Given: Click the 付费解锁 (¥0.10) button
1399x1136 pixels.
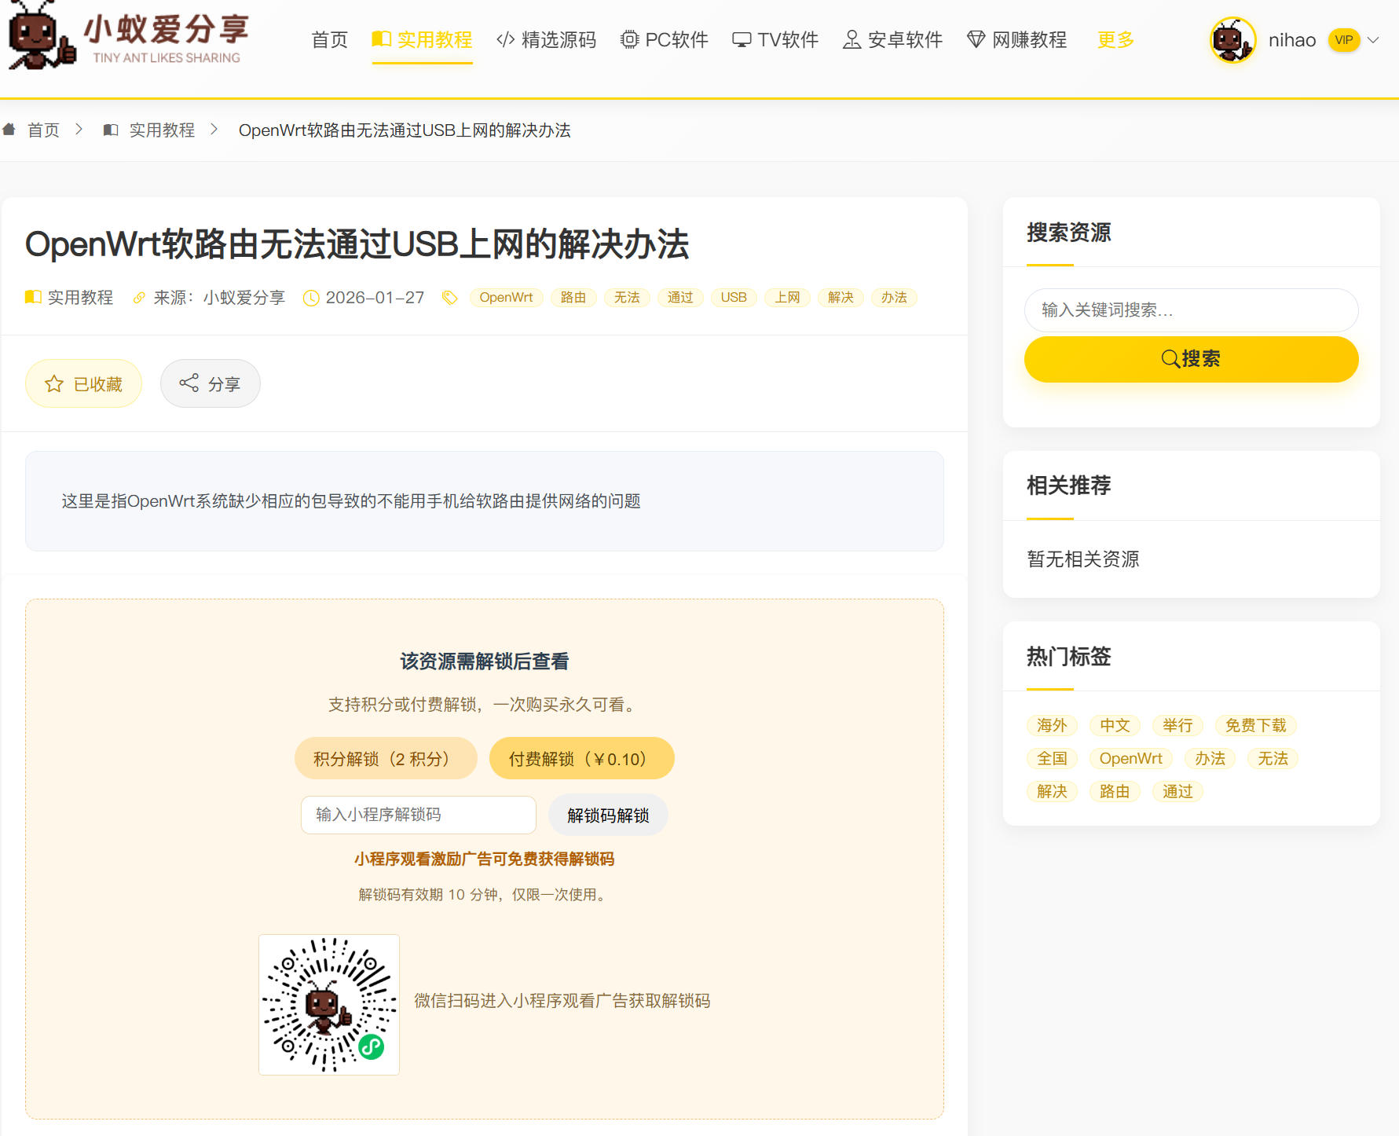Looking at the screenshot, I should pos(581,759).
